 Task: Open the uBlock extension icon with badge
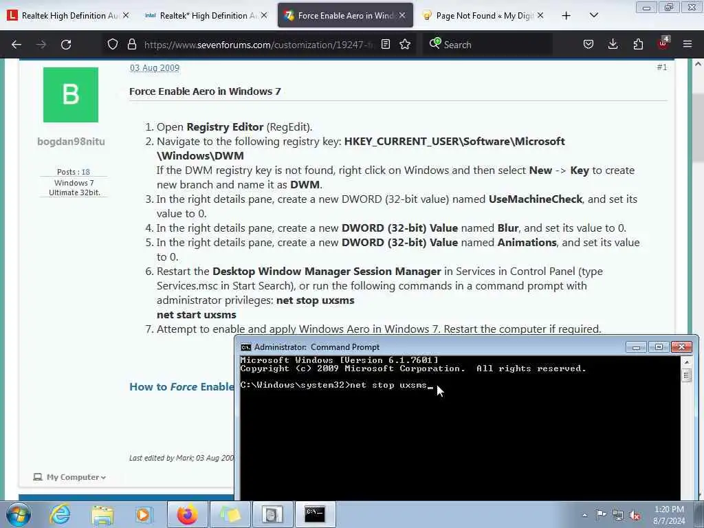click(663, 43)
